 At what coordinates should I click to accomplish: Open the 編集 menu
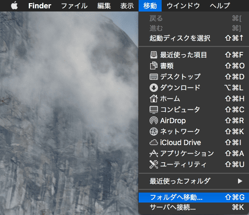[104, 6]
